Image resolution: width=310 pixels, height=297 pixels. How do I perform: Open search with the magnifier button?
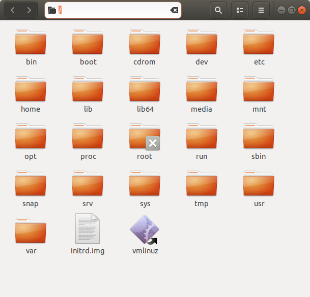click(218, 10)
